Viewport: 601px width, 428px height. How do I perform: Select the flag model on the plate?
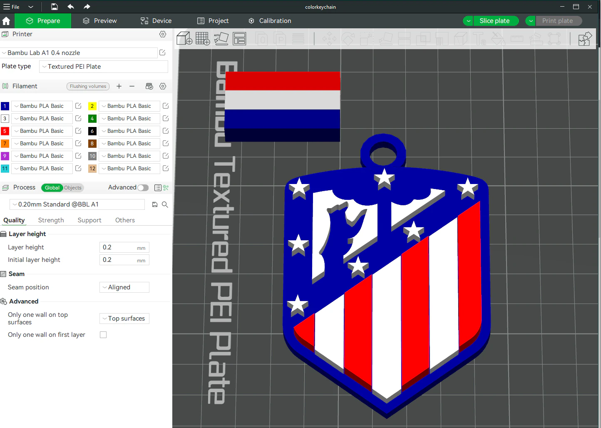[282, 106]
